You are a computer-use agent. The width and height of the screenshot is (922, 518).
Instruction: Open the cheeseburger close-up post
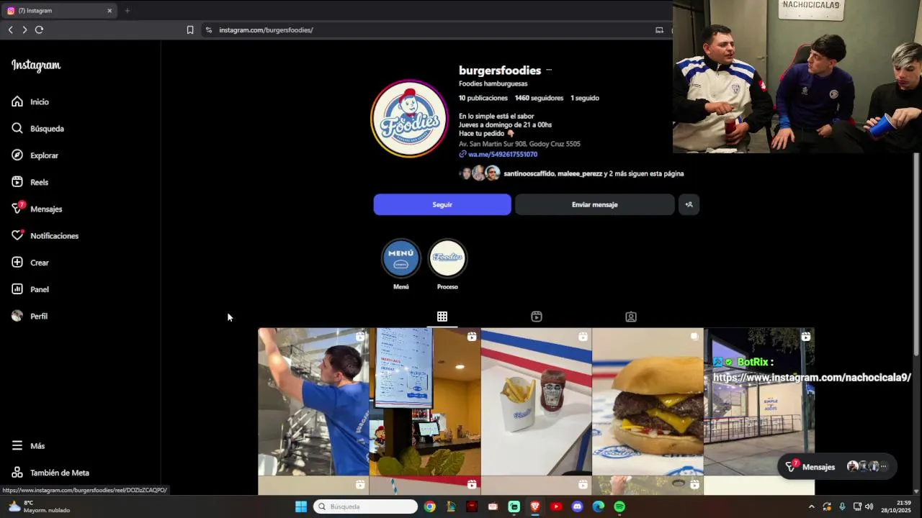point(648,401)
